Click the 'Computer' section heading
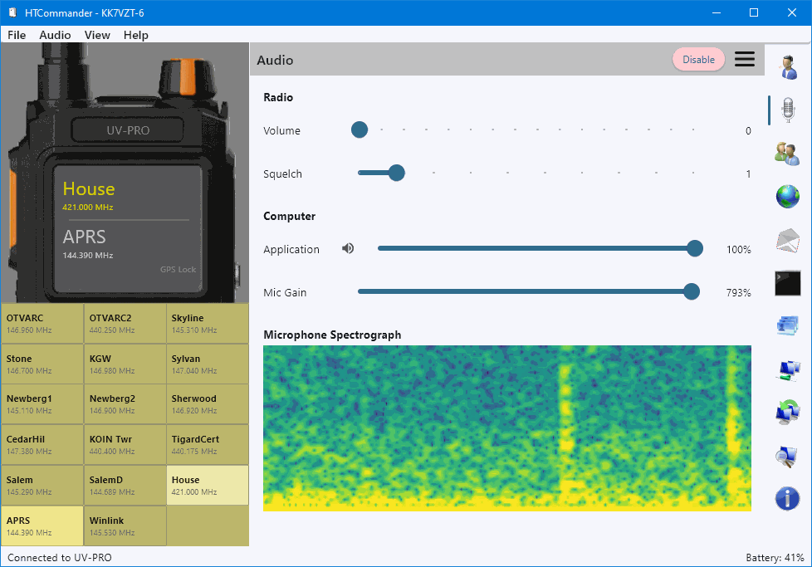 pyautogui.click(x=289, y=216)
